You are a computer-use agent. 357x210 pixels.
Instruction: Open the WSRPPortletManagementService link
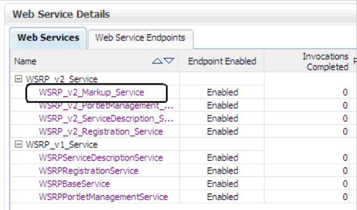pos(103,197)
